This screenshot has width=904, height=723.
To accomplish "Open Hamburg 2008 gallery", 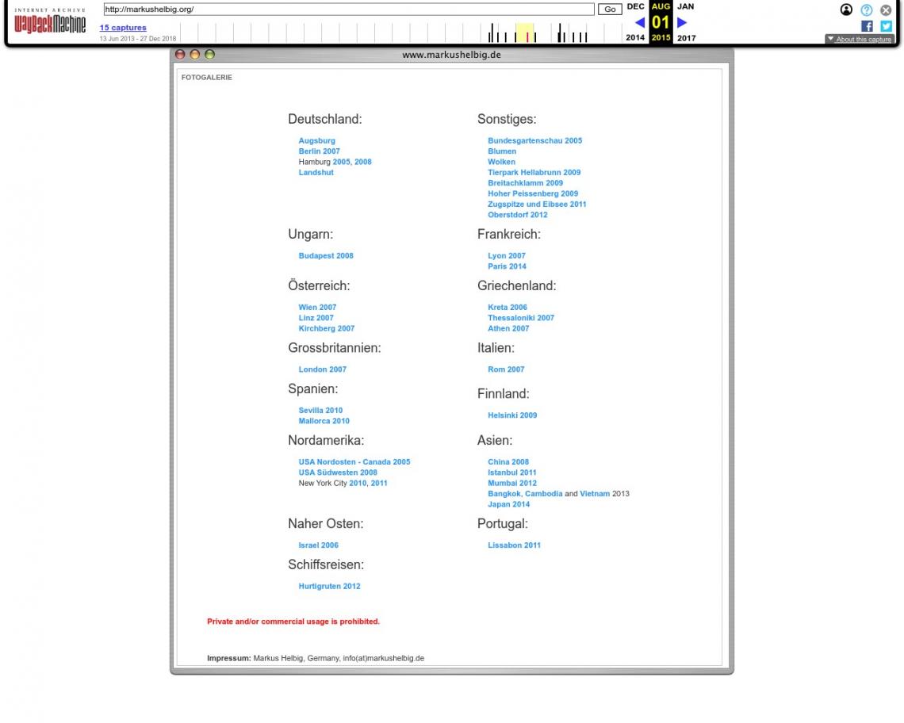I will (x=362, y=162).
